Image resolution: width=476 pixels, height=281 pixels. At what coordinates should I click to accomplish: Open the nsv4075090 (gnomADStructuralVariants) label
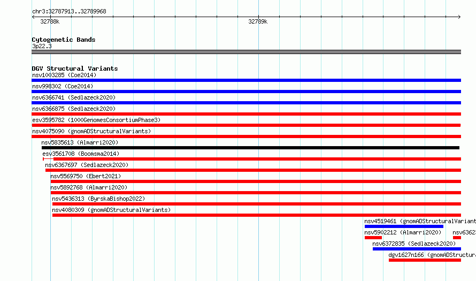click(91, 131)
